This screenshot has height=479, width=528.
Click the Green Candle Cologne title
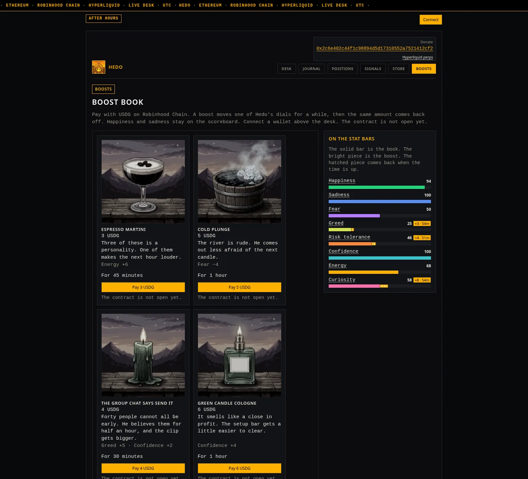click(x=227, y=403)
